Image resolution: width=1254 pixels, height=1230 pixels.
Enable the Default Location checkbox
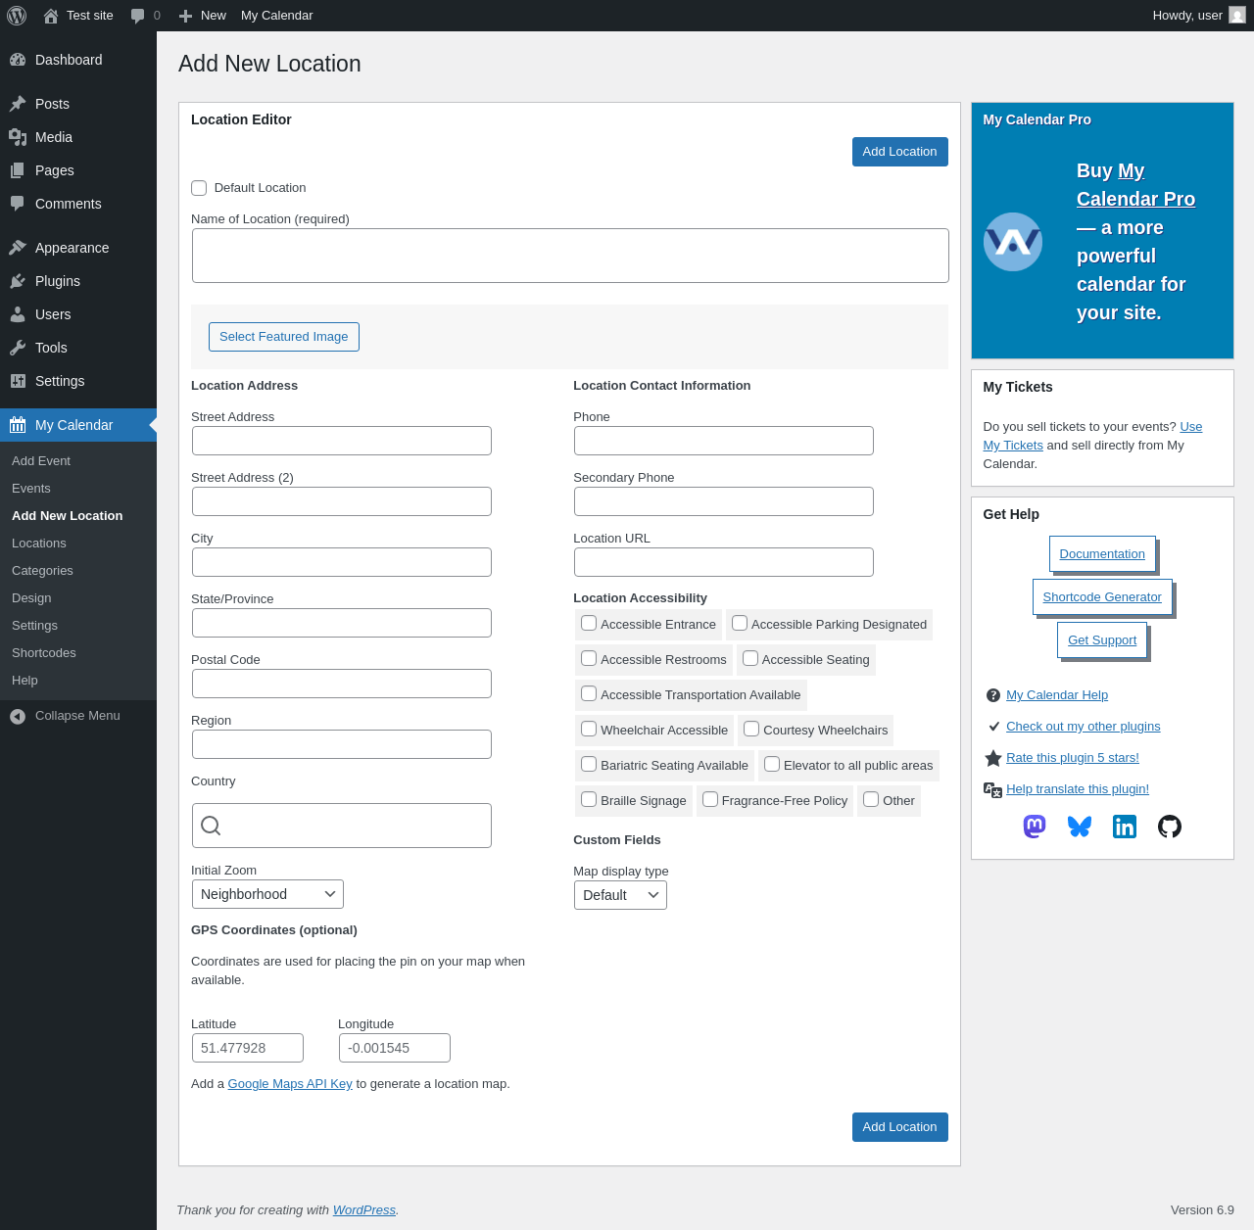[x=199, y=188]
